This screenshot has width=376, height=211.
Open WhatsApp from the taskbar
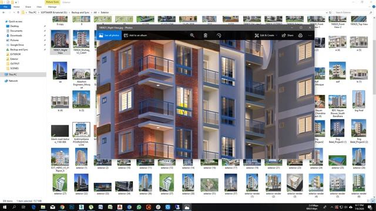(139, 207)
